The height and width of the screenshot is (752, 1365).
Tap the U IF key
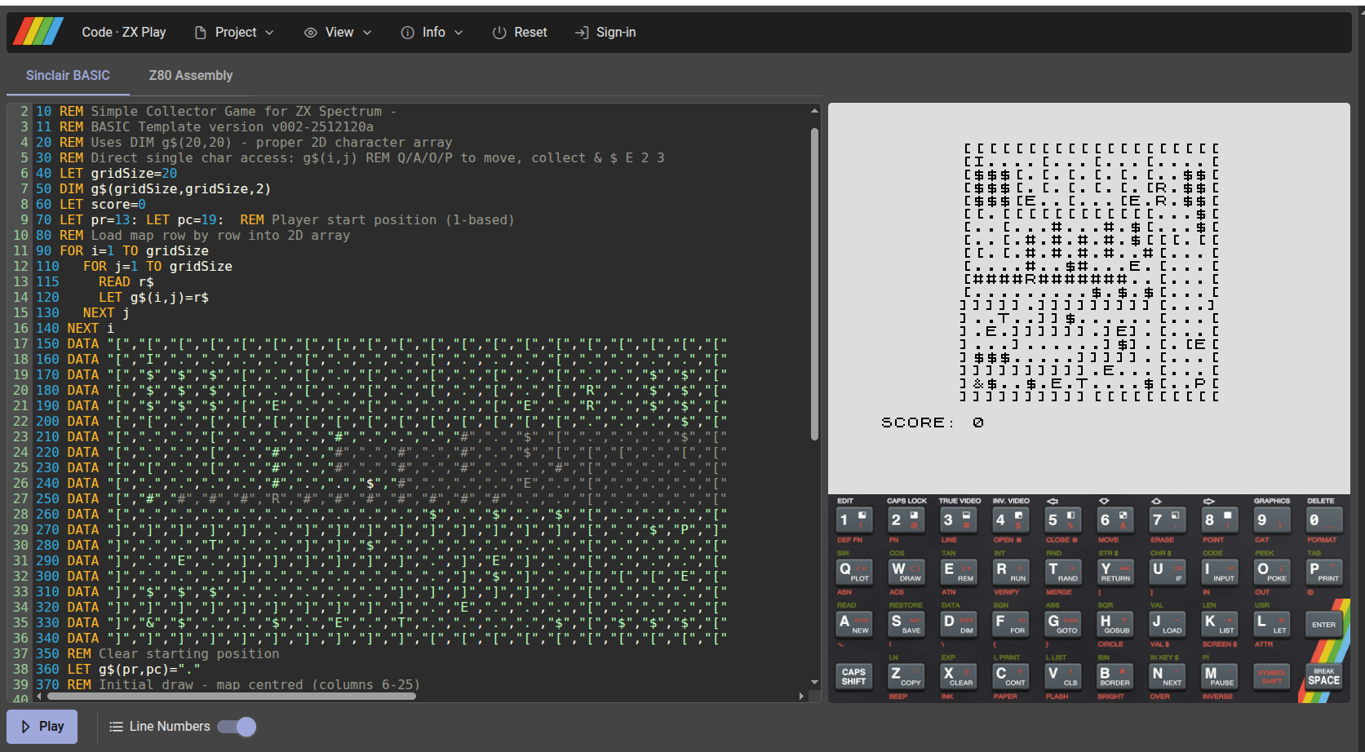tap(1168, 571)
